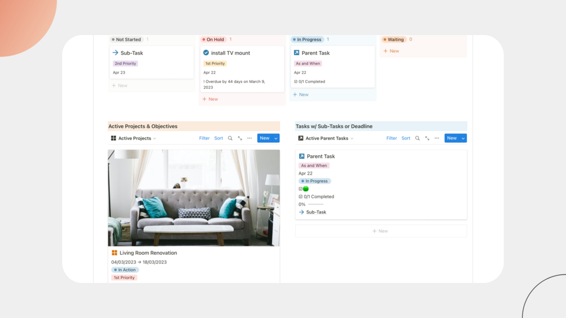The width and height of the screenshot is (566, 318).
Task: Click 1st Priority tag on Living Room Renovation
Action: pos(124,277)
